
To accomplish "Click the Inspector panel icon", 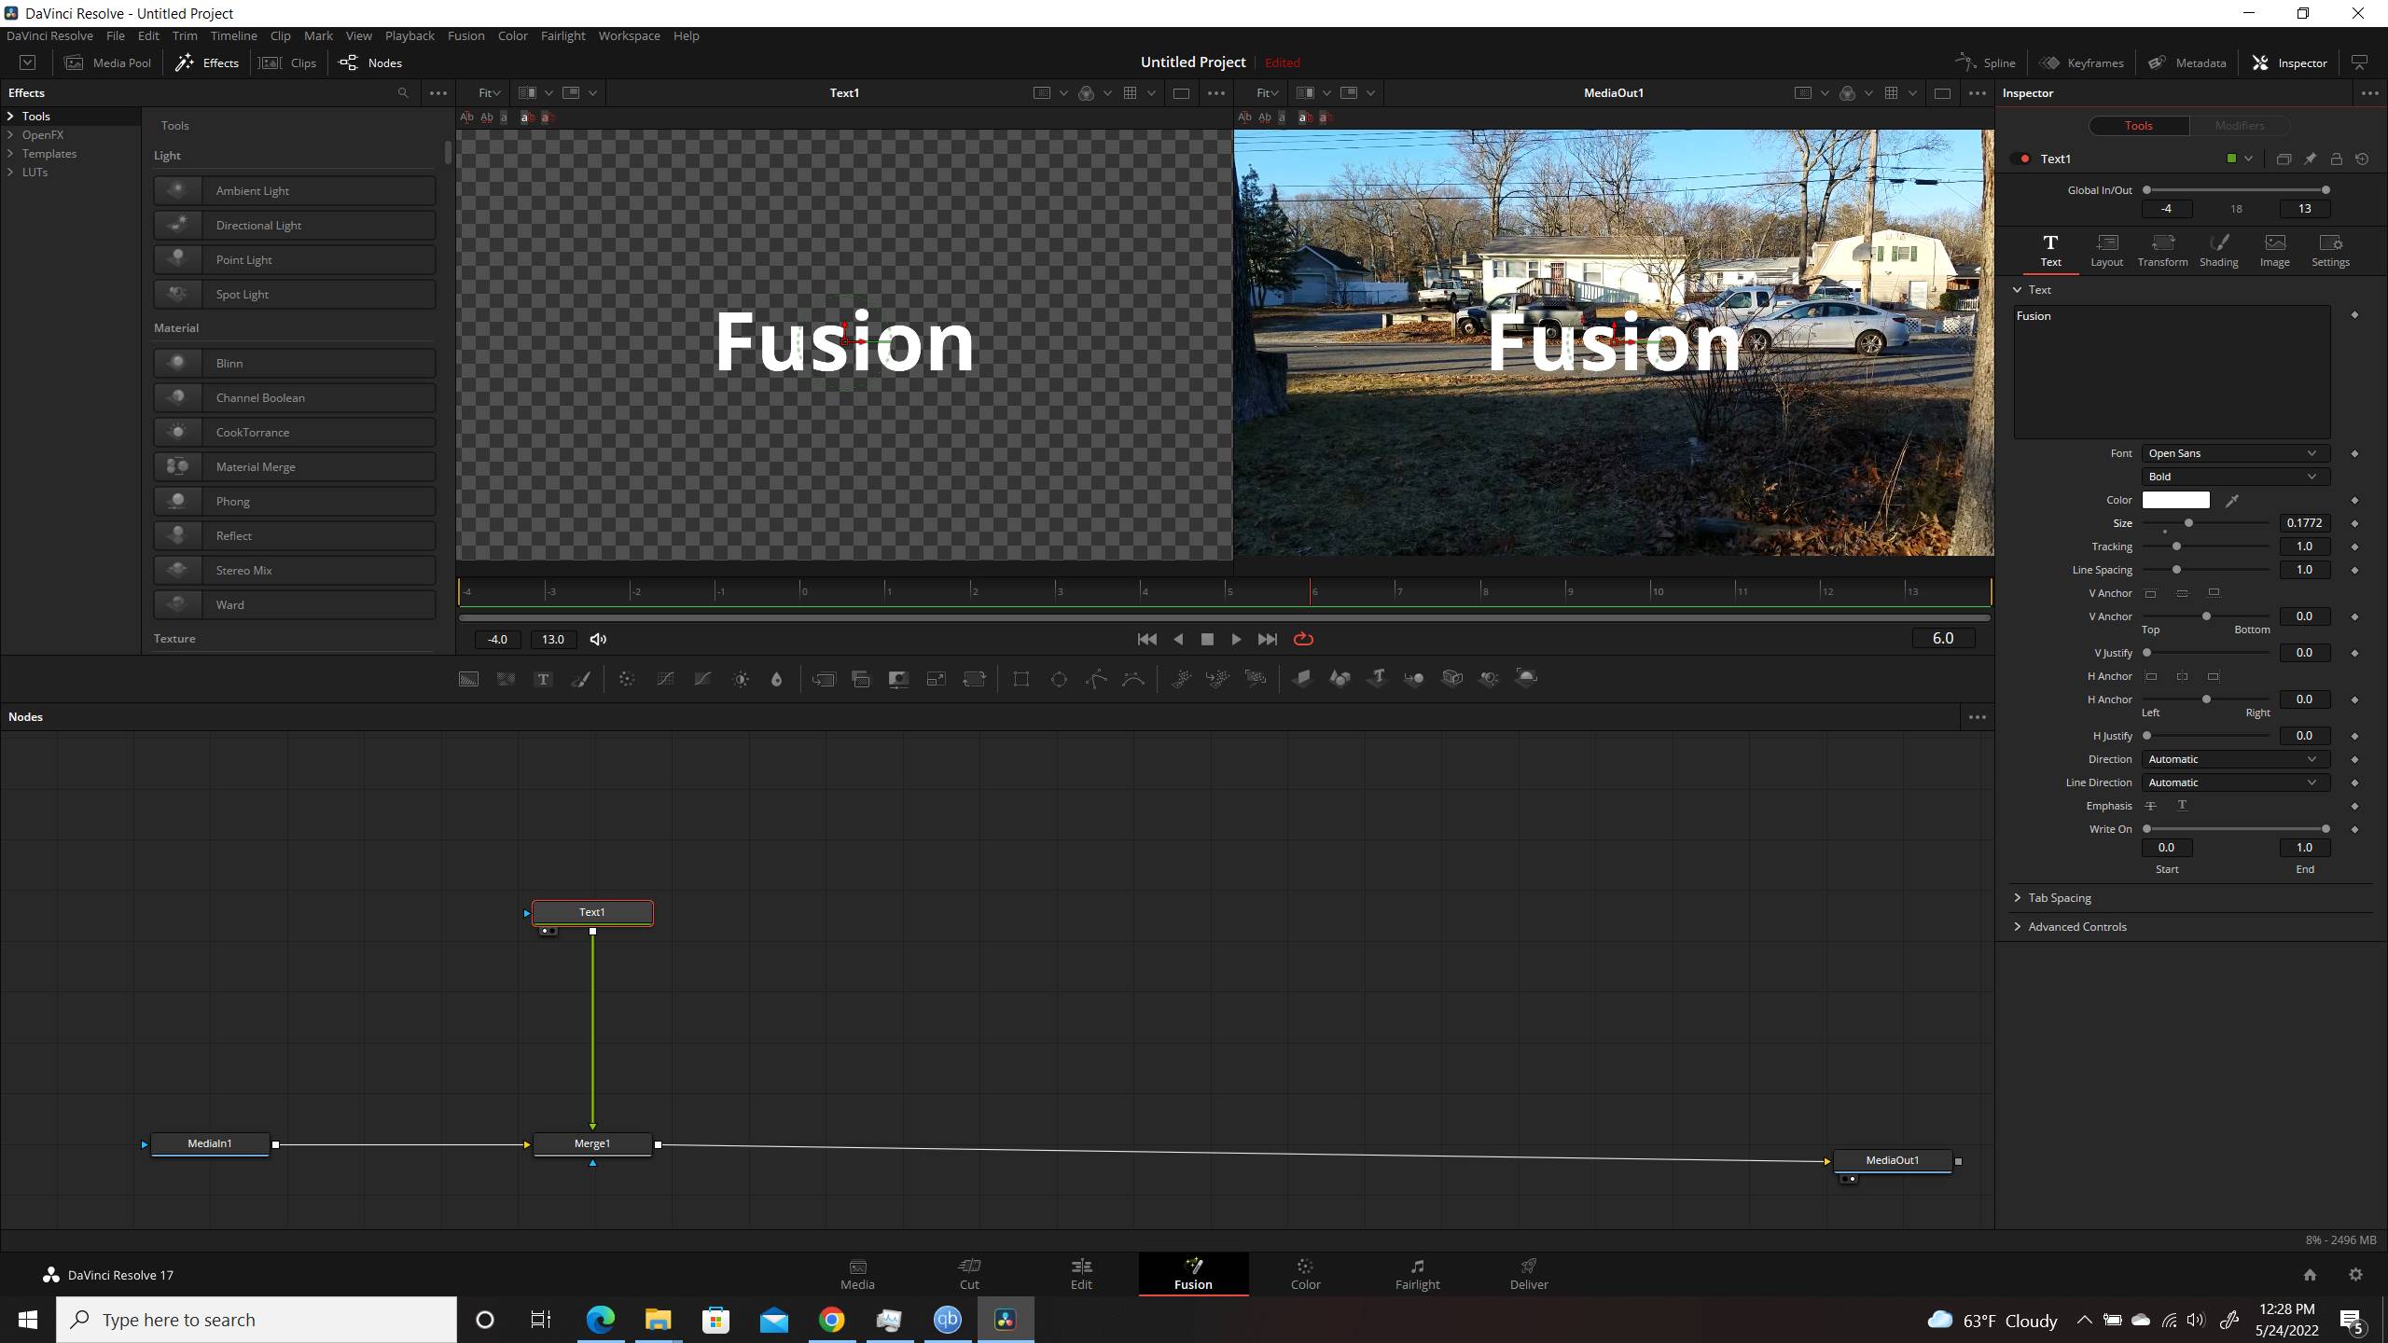I will point(2260,62).
